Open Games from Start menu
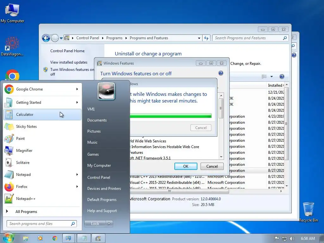 pyautogui.click(x=93, y=154)
